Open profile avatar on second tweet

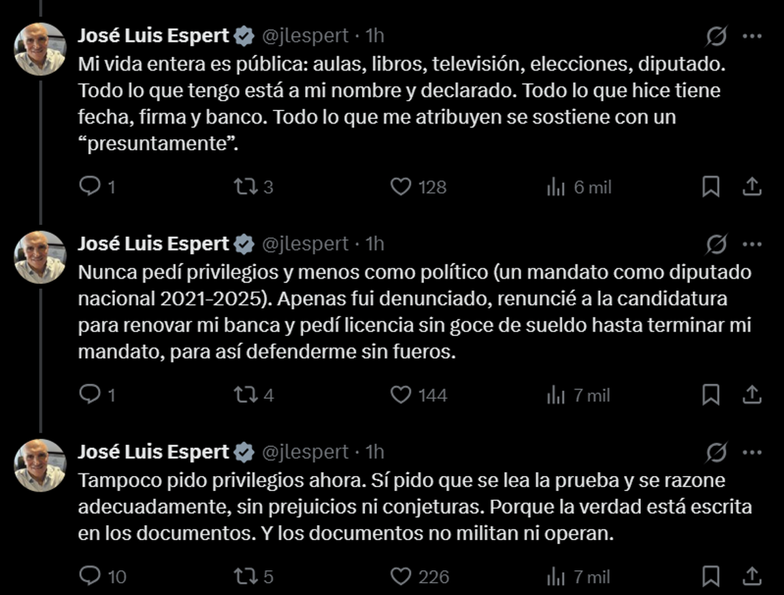(41, 257)
